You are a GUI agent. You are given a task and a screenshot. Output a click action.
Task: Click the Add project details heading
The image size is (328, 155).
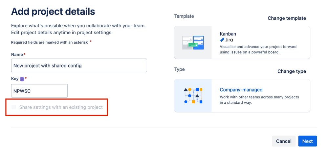click(53, 12)
